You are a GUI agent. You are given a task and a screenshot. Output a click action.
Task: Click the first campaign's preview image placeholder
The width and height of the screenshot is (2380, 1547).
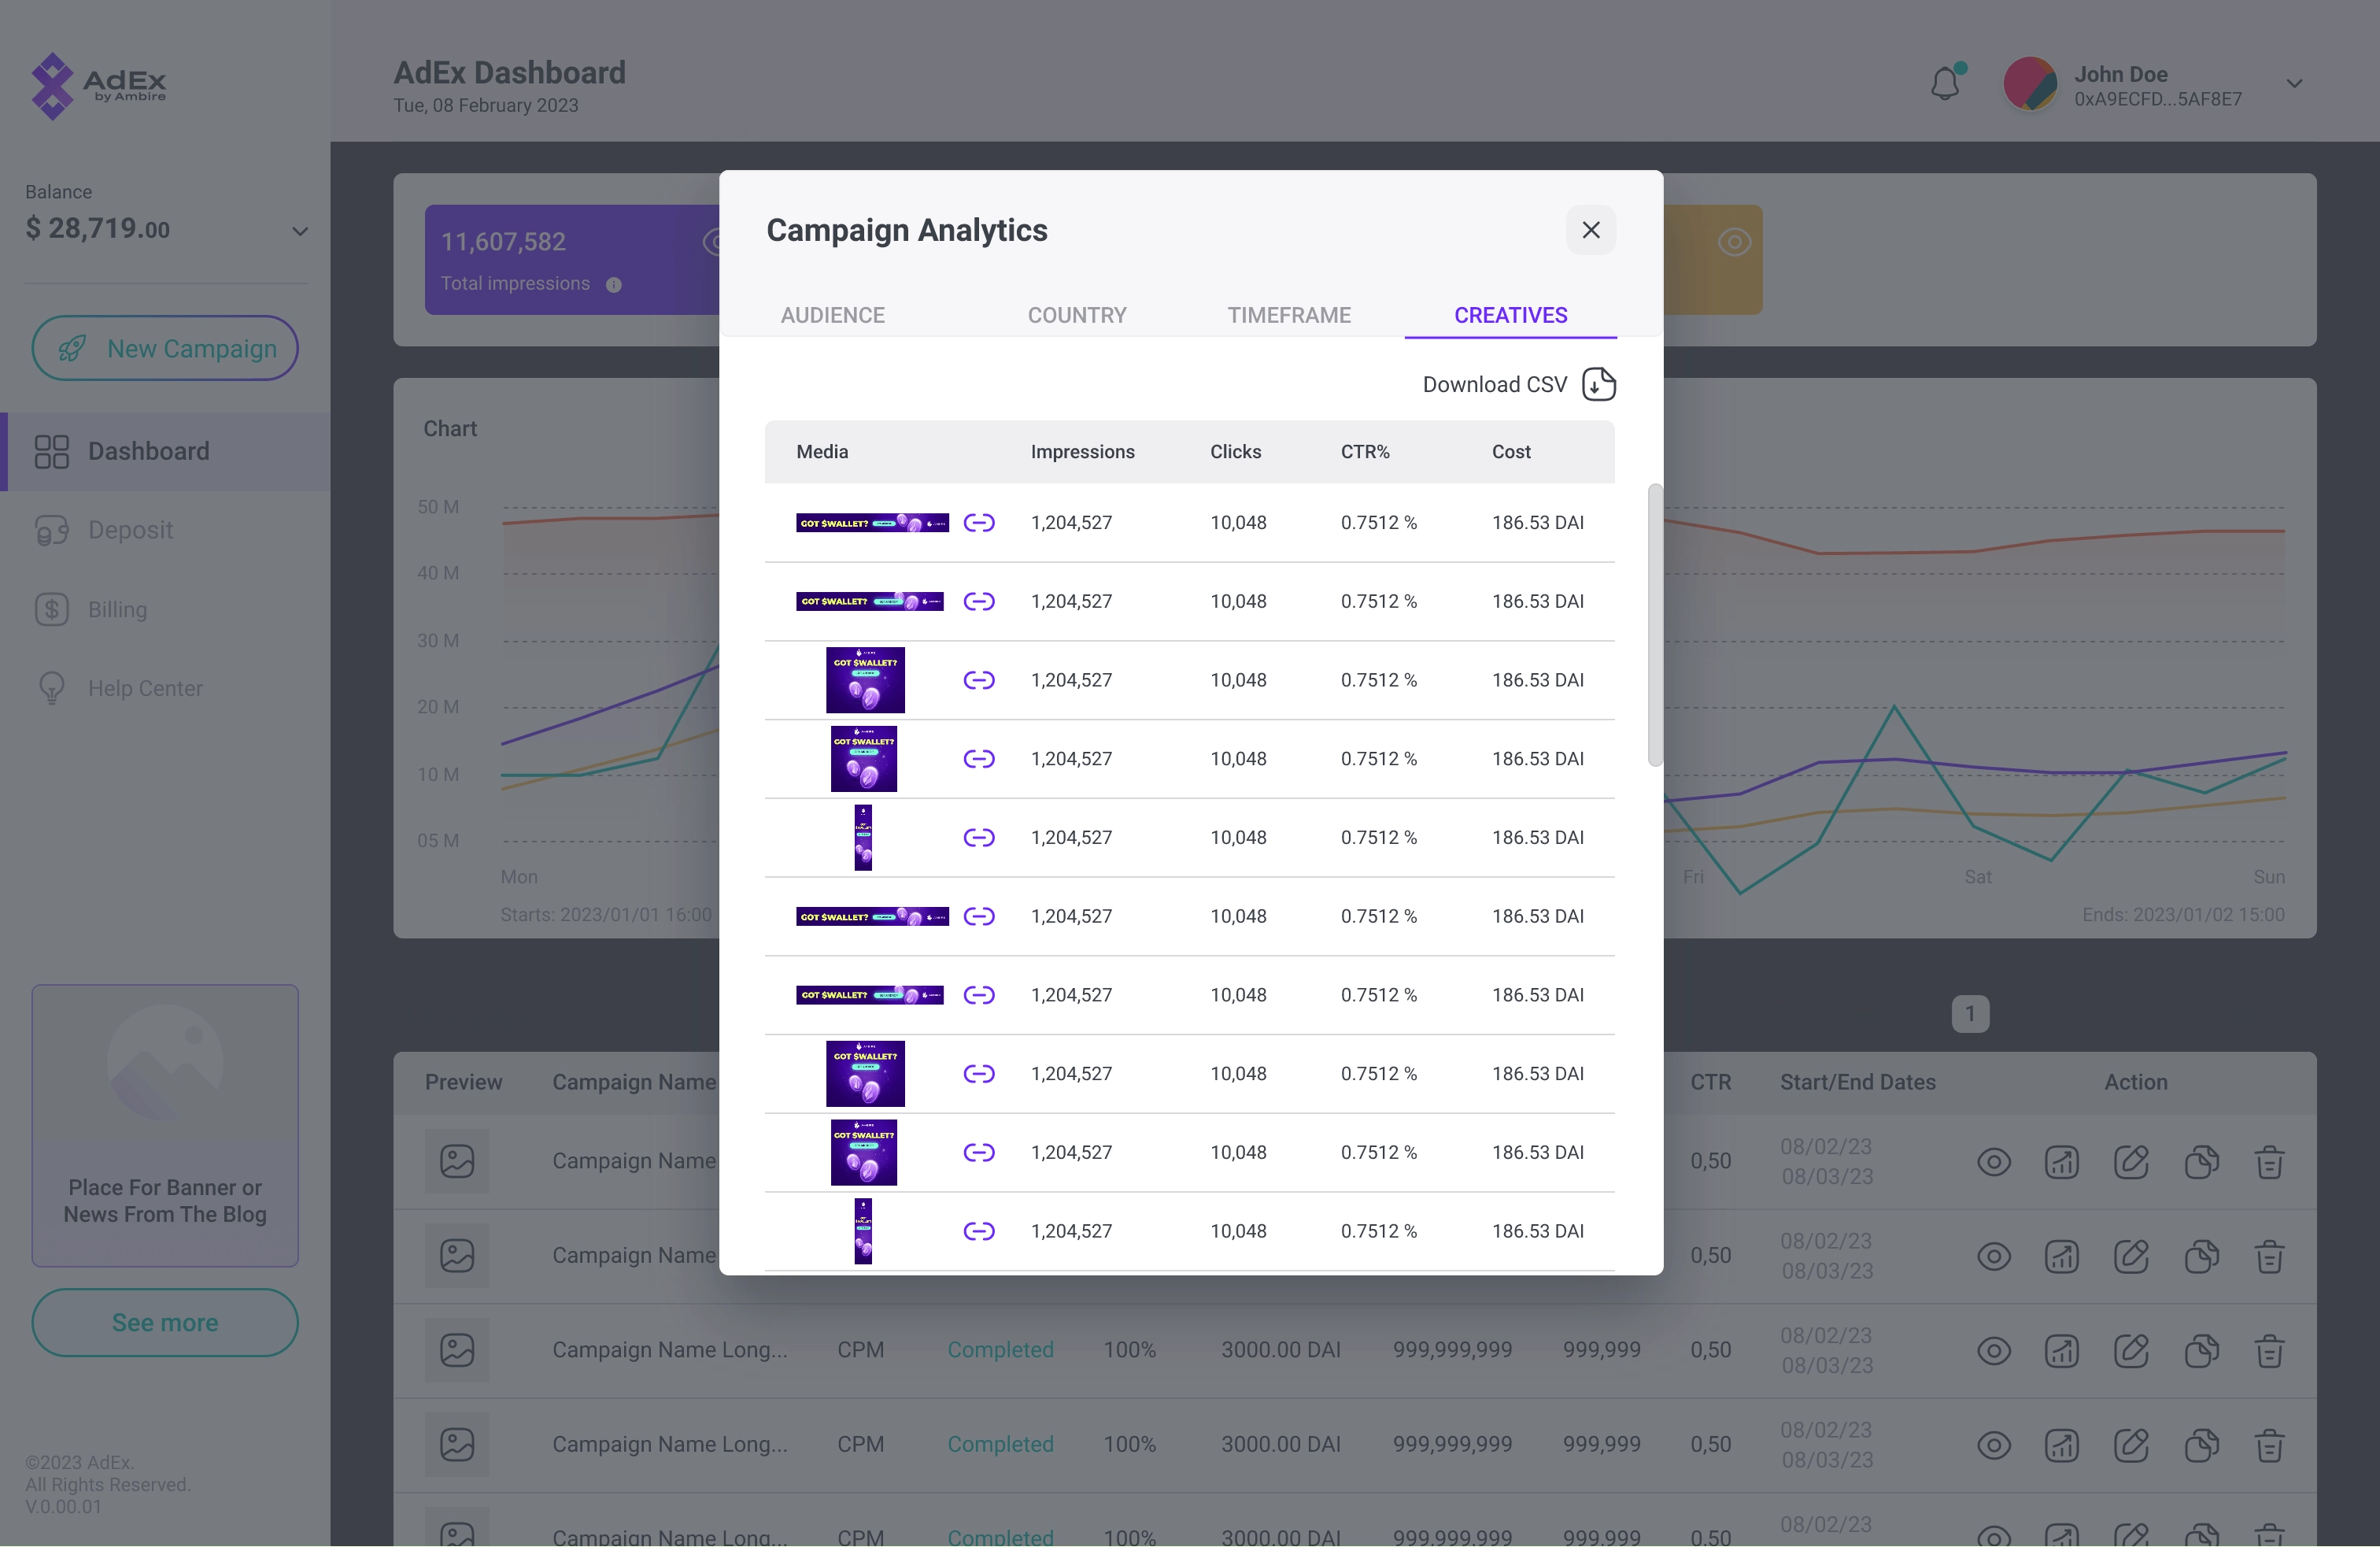457,1161
